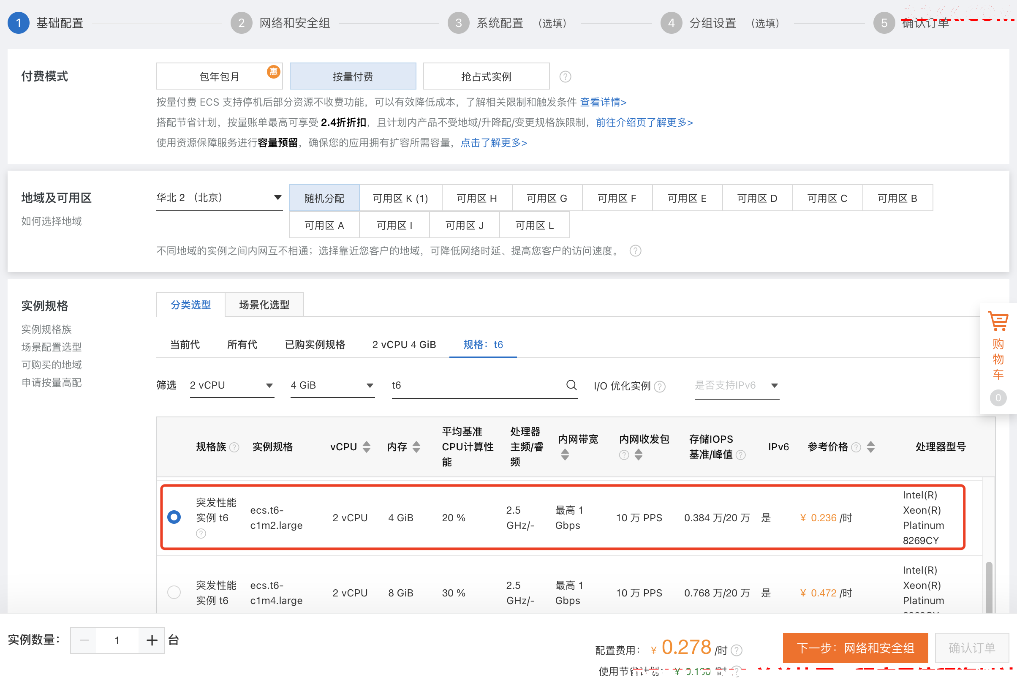Select 可用区 G
This screenshot has width=1017, height=686.
[x=547, y=198]
